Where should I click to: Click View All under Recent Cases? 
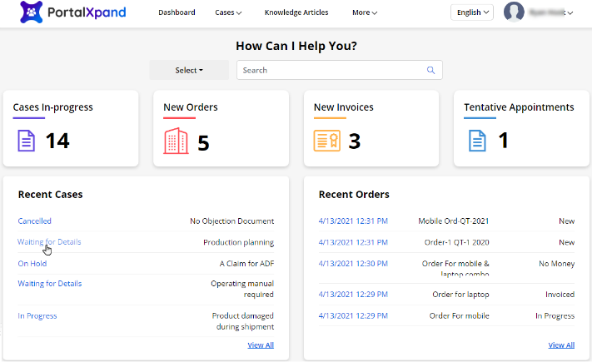(260, 345)
